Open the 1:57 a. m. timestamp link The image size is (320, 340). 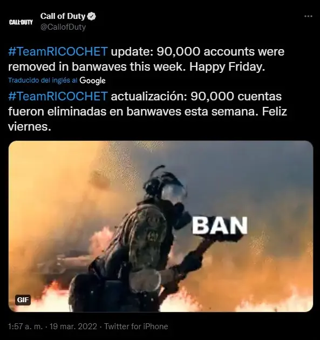pos(25,327)
